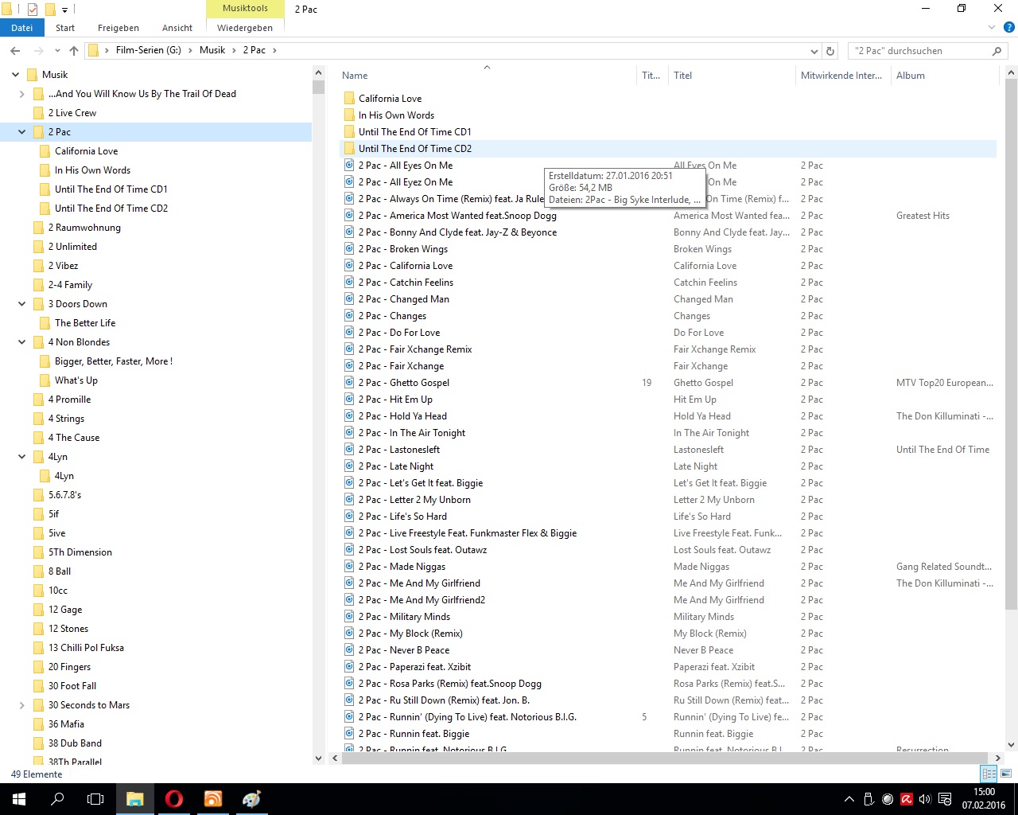Click the magnifier icon in the search box
The image size is (1018, 815).
click(997, 51)
